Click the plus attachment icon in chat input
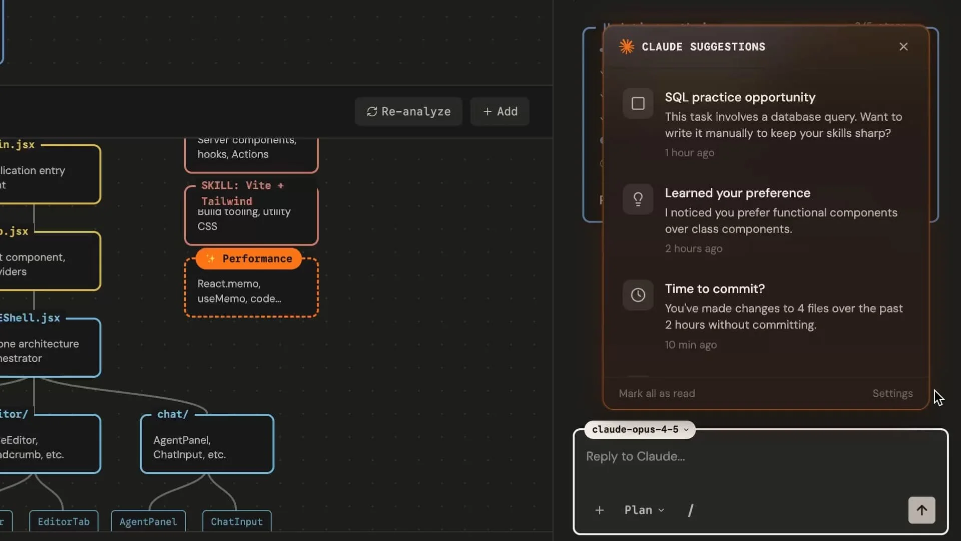This screenshot has width=961, height=541. (x=599, y=510)
